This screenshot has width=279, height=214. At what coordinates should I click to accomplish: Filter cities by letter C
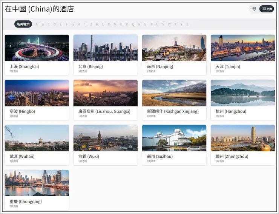(x=49, y=24)
